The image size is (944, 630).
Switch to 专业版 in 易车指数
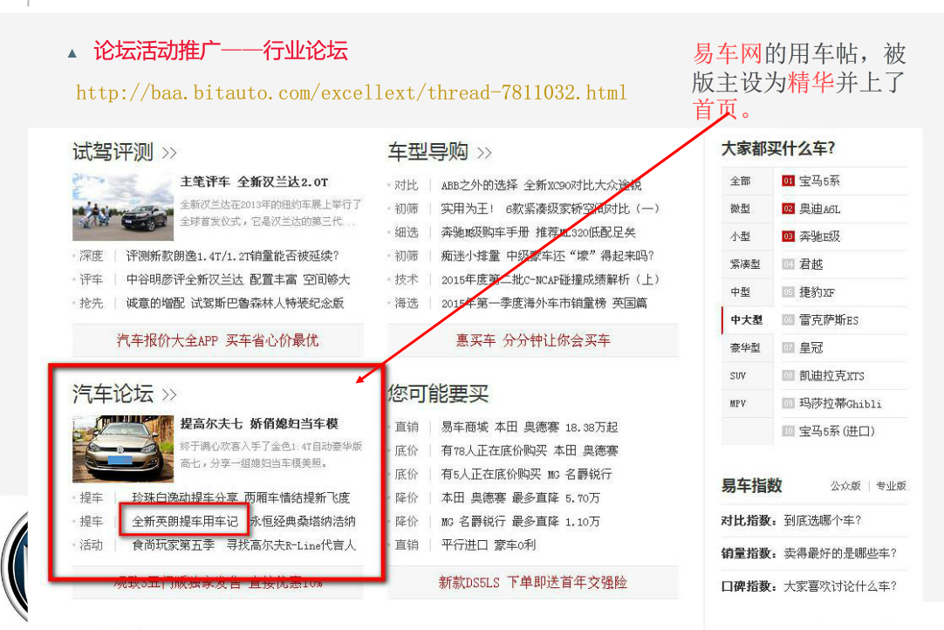891,486
